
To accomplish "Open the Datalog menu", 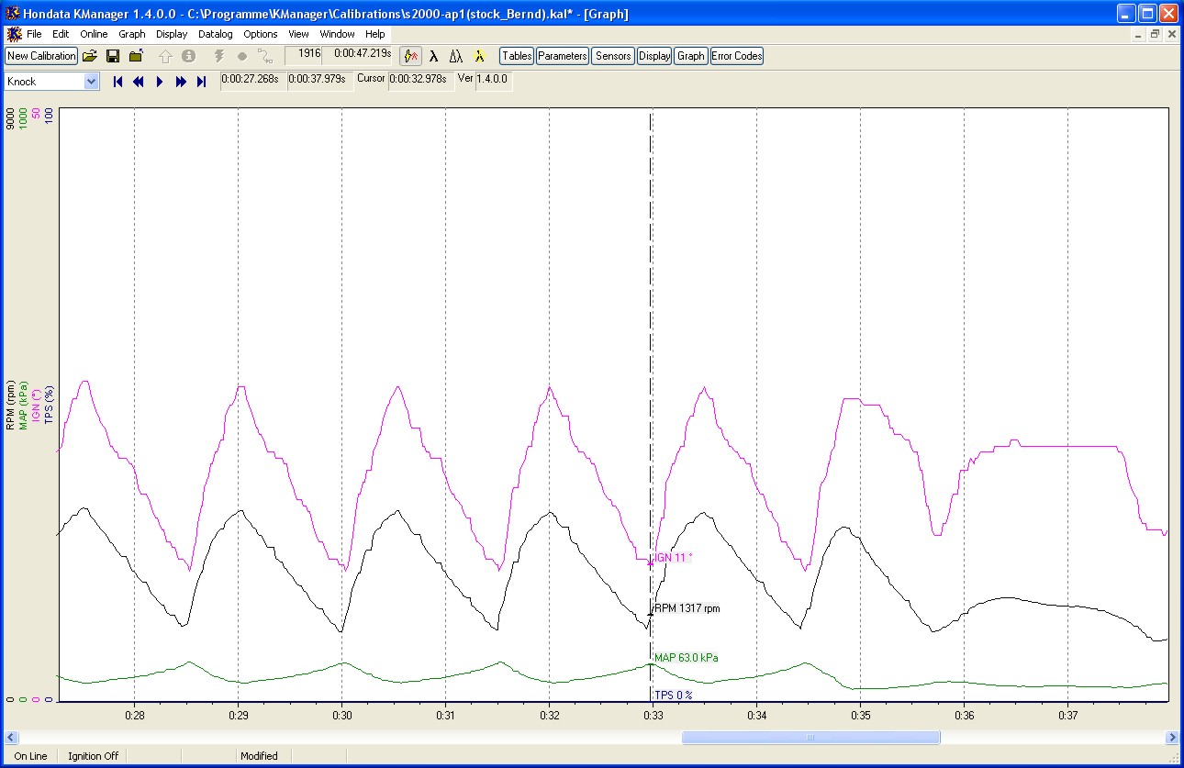I will (216, 34).
